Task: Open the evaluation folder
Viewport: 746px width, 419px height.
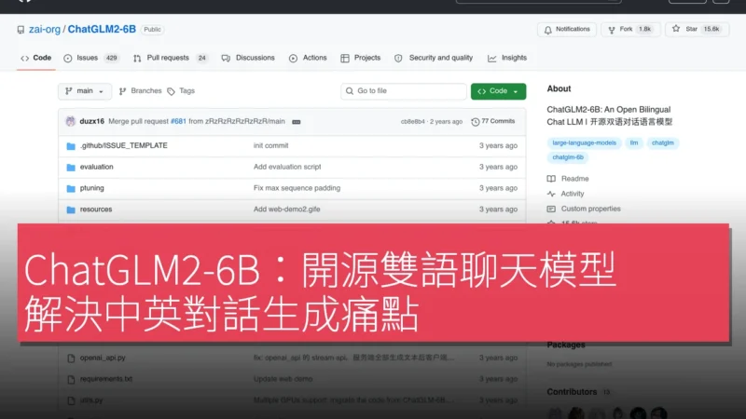Action: tap(97, 167)
